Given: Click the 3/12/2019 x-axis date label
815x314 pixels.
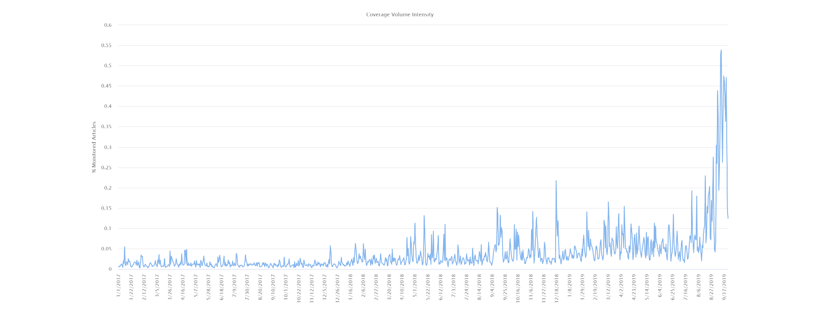Looking at the screenshot, I should point(608,287).
